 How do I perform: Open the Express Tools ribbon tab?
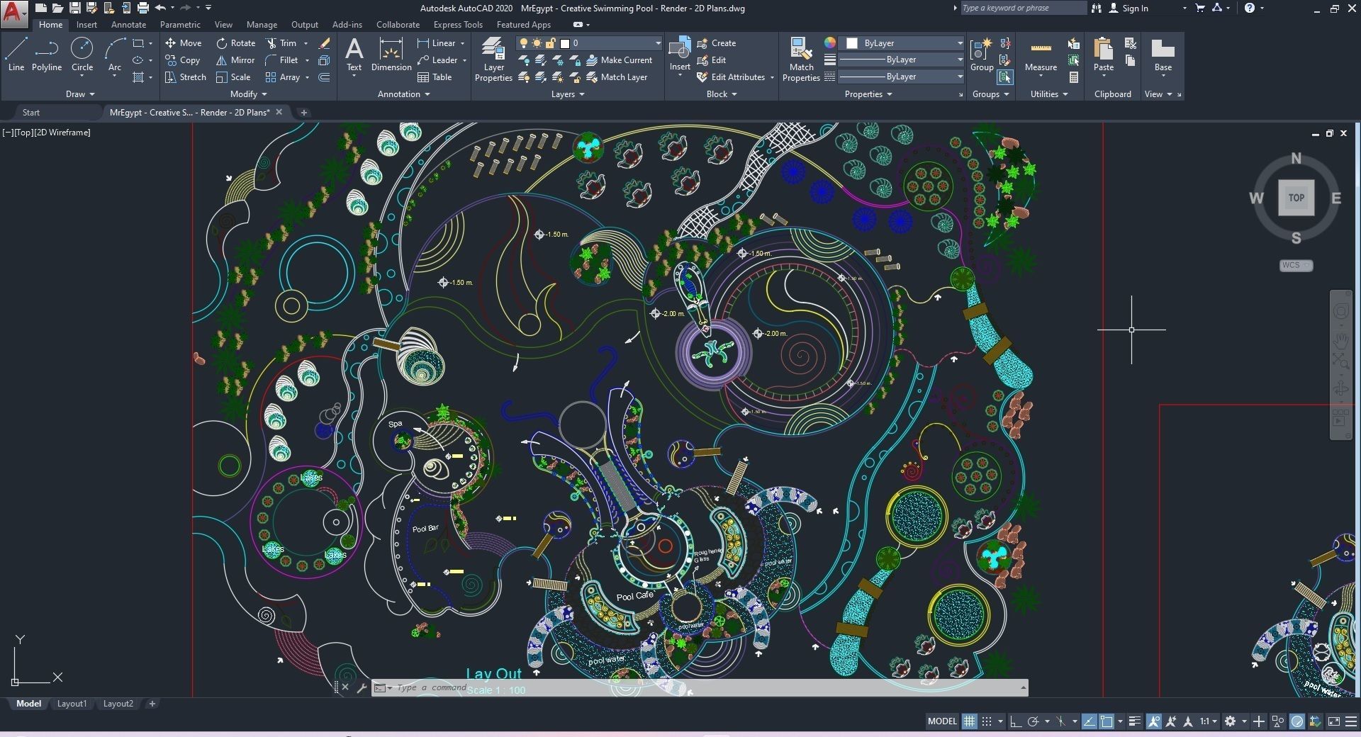[458, 25]
